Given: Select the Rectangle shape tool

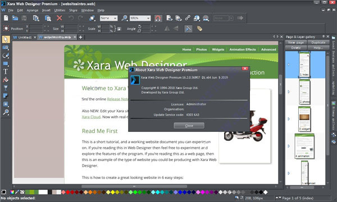Looking at the screenshot, I should [6, 63].
